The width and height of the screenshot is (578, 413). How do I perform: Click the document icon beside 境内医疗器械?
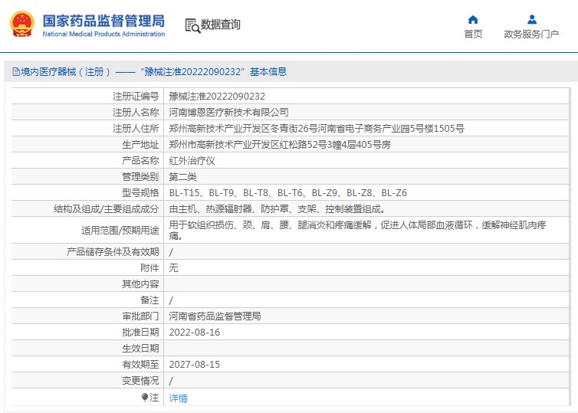(16, 71)
